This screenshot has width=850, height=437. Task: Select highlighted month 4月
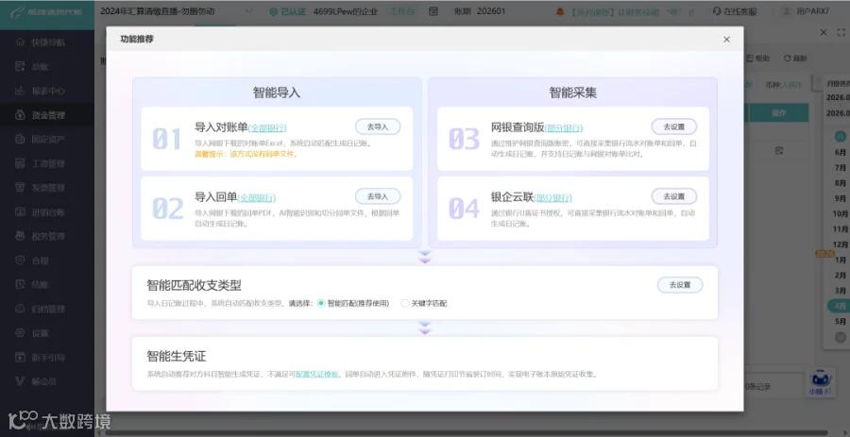click(841, 306)
